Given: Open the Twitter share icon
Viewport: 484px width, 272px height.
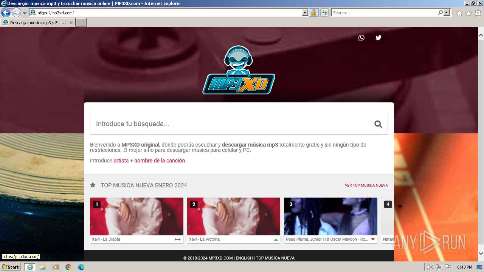Looking at the screenshot, I should (379, 37).
